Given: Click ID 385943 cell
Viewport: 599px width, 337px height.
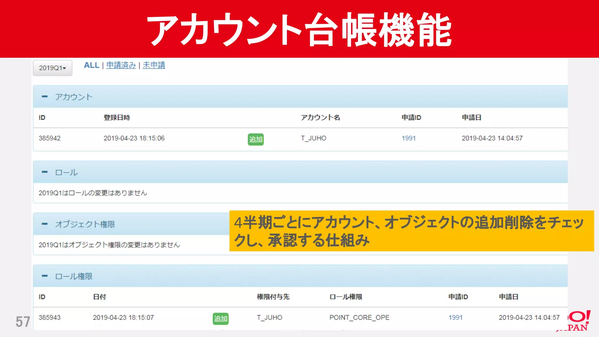Looking at the screenshot, I should [x=49, y=317].
